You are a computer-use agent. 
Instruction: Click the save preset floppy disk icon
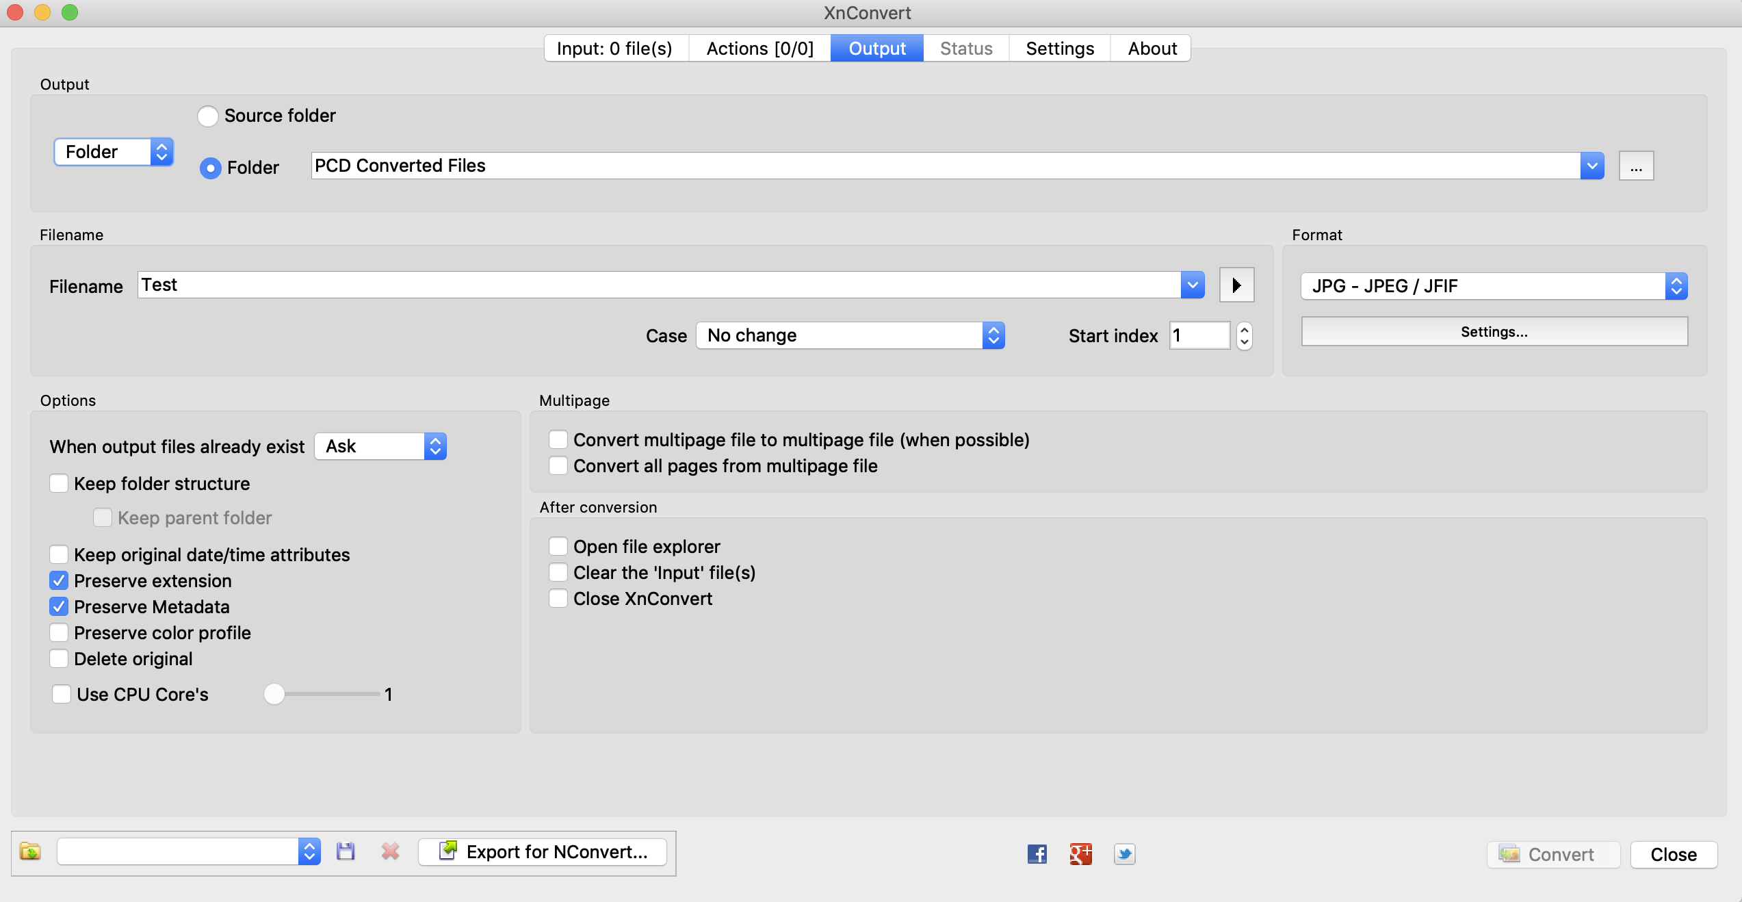pyautogui.click(x=346, y=852)
